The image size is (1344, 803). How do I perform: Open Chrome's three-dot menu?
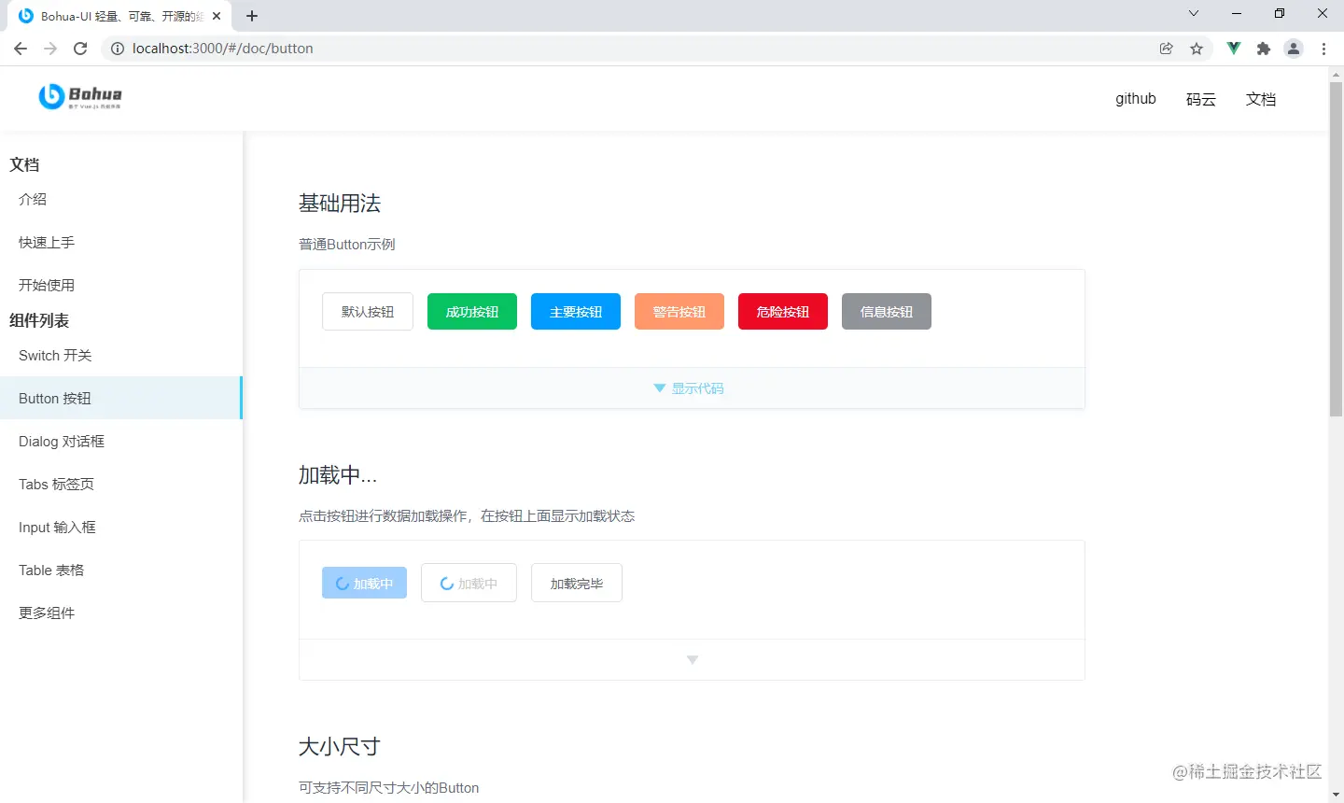click(x=1323, y=49)
